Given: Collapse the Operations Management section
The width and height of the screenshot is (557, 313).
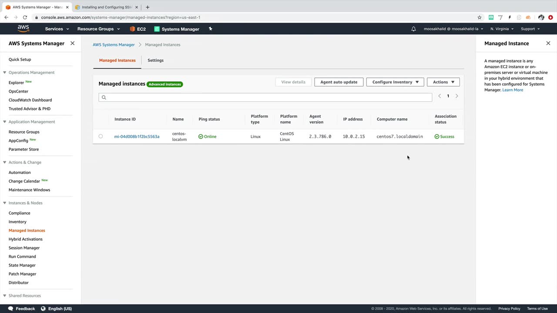Looking at the screenshot, I should pyautogui.click(x=5, y=73).
